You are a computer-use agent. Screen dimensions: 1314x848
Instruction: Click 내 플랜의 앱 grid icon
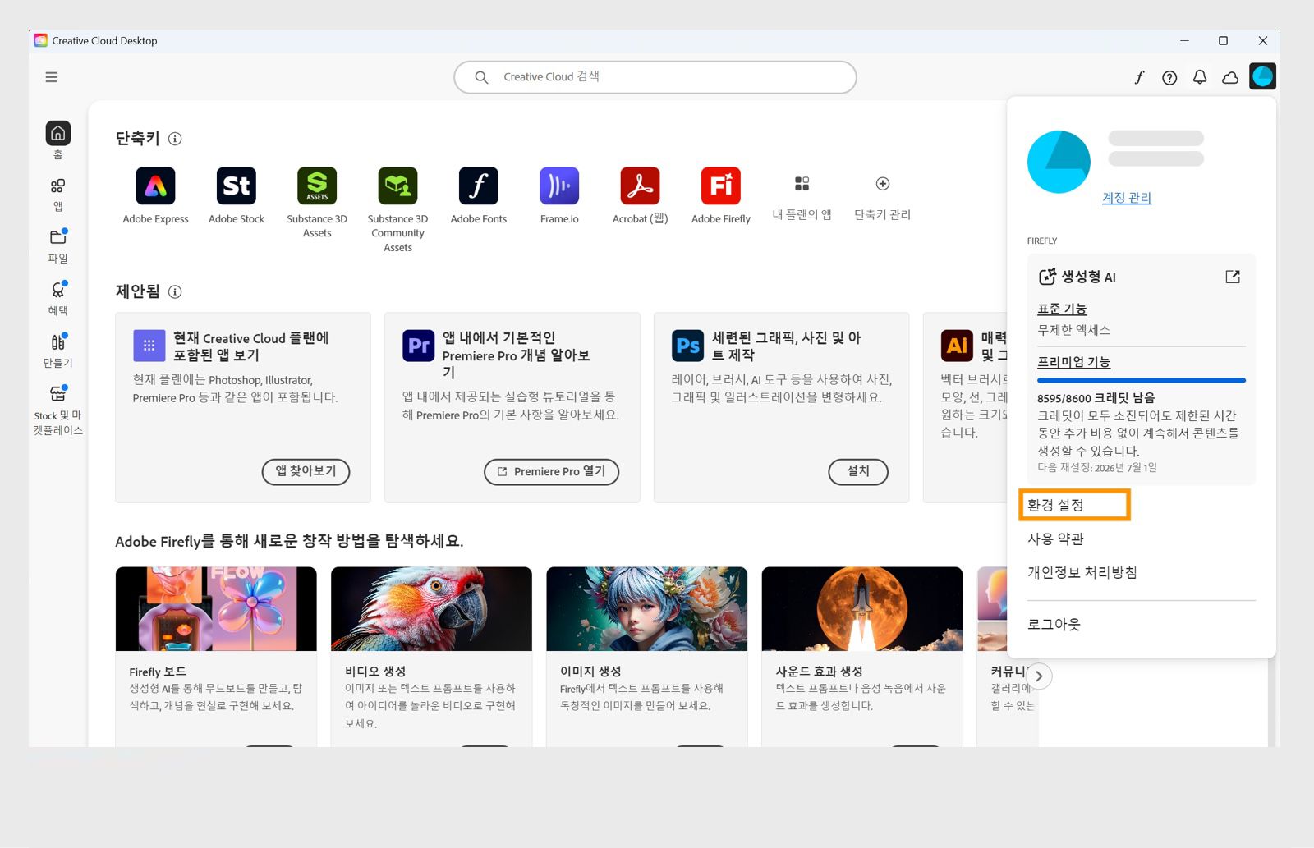click(802, 183)
